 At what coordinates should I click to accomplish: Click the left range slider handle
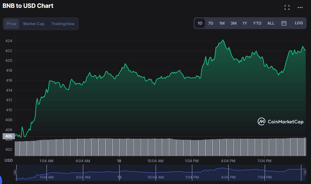coord(15,172)
